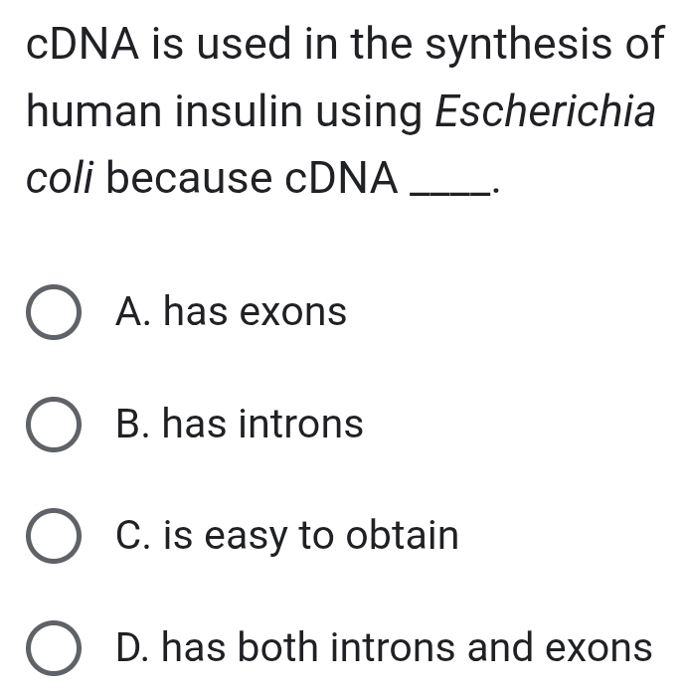The width and height of the screenshot is (685, 692).
Task: Click the letter 'B.' option prefix
Action: 133,424
